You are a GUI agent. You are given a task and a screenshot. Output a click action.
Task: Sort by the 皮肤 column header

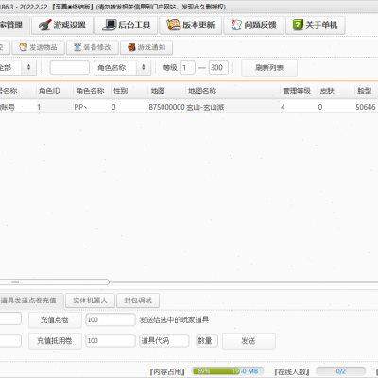point(327,91)
